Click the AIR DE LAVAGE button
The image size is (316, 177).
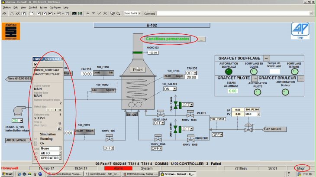tap(16, 141)
